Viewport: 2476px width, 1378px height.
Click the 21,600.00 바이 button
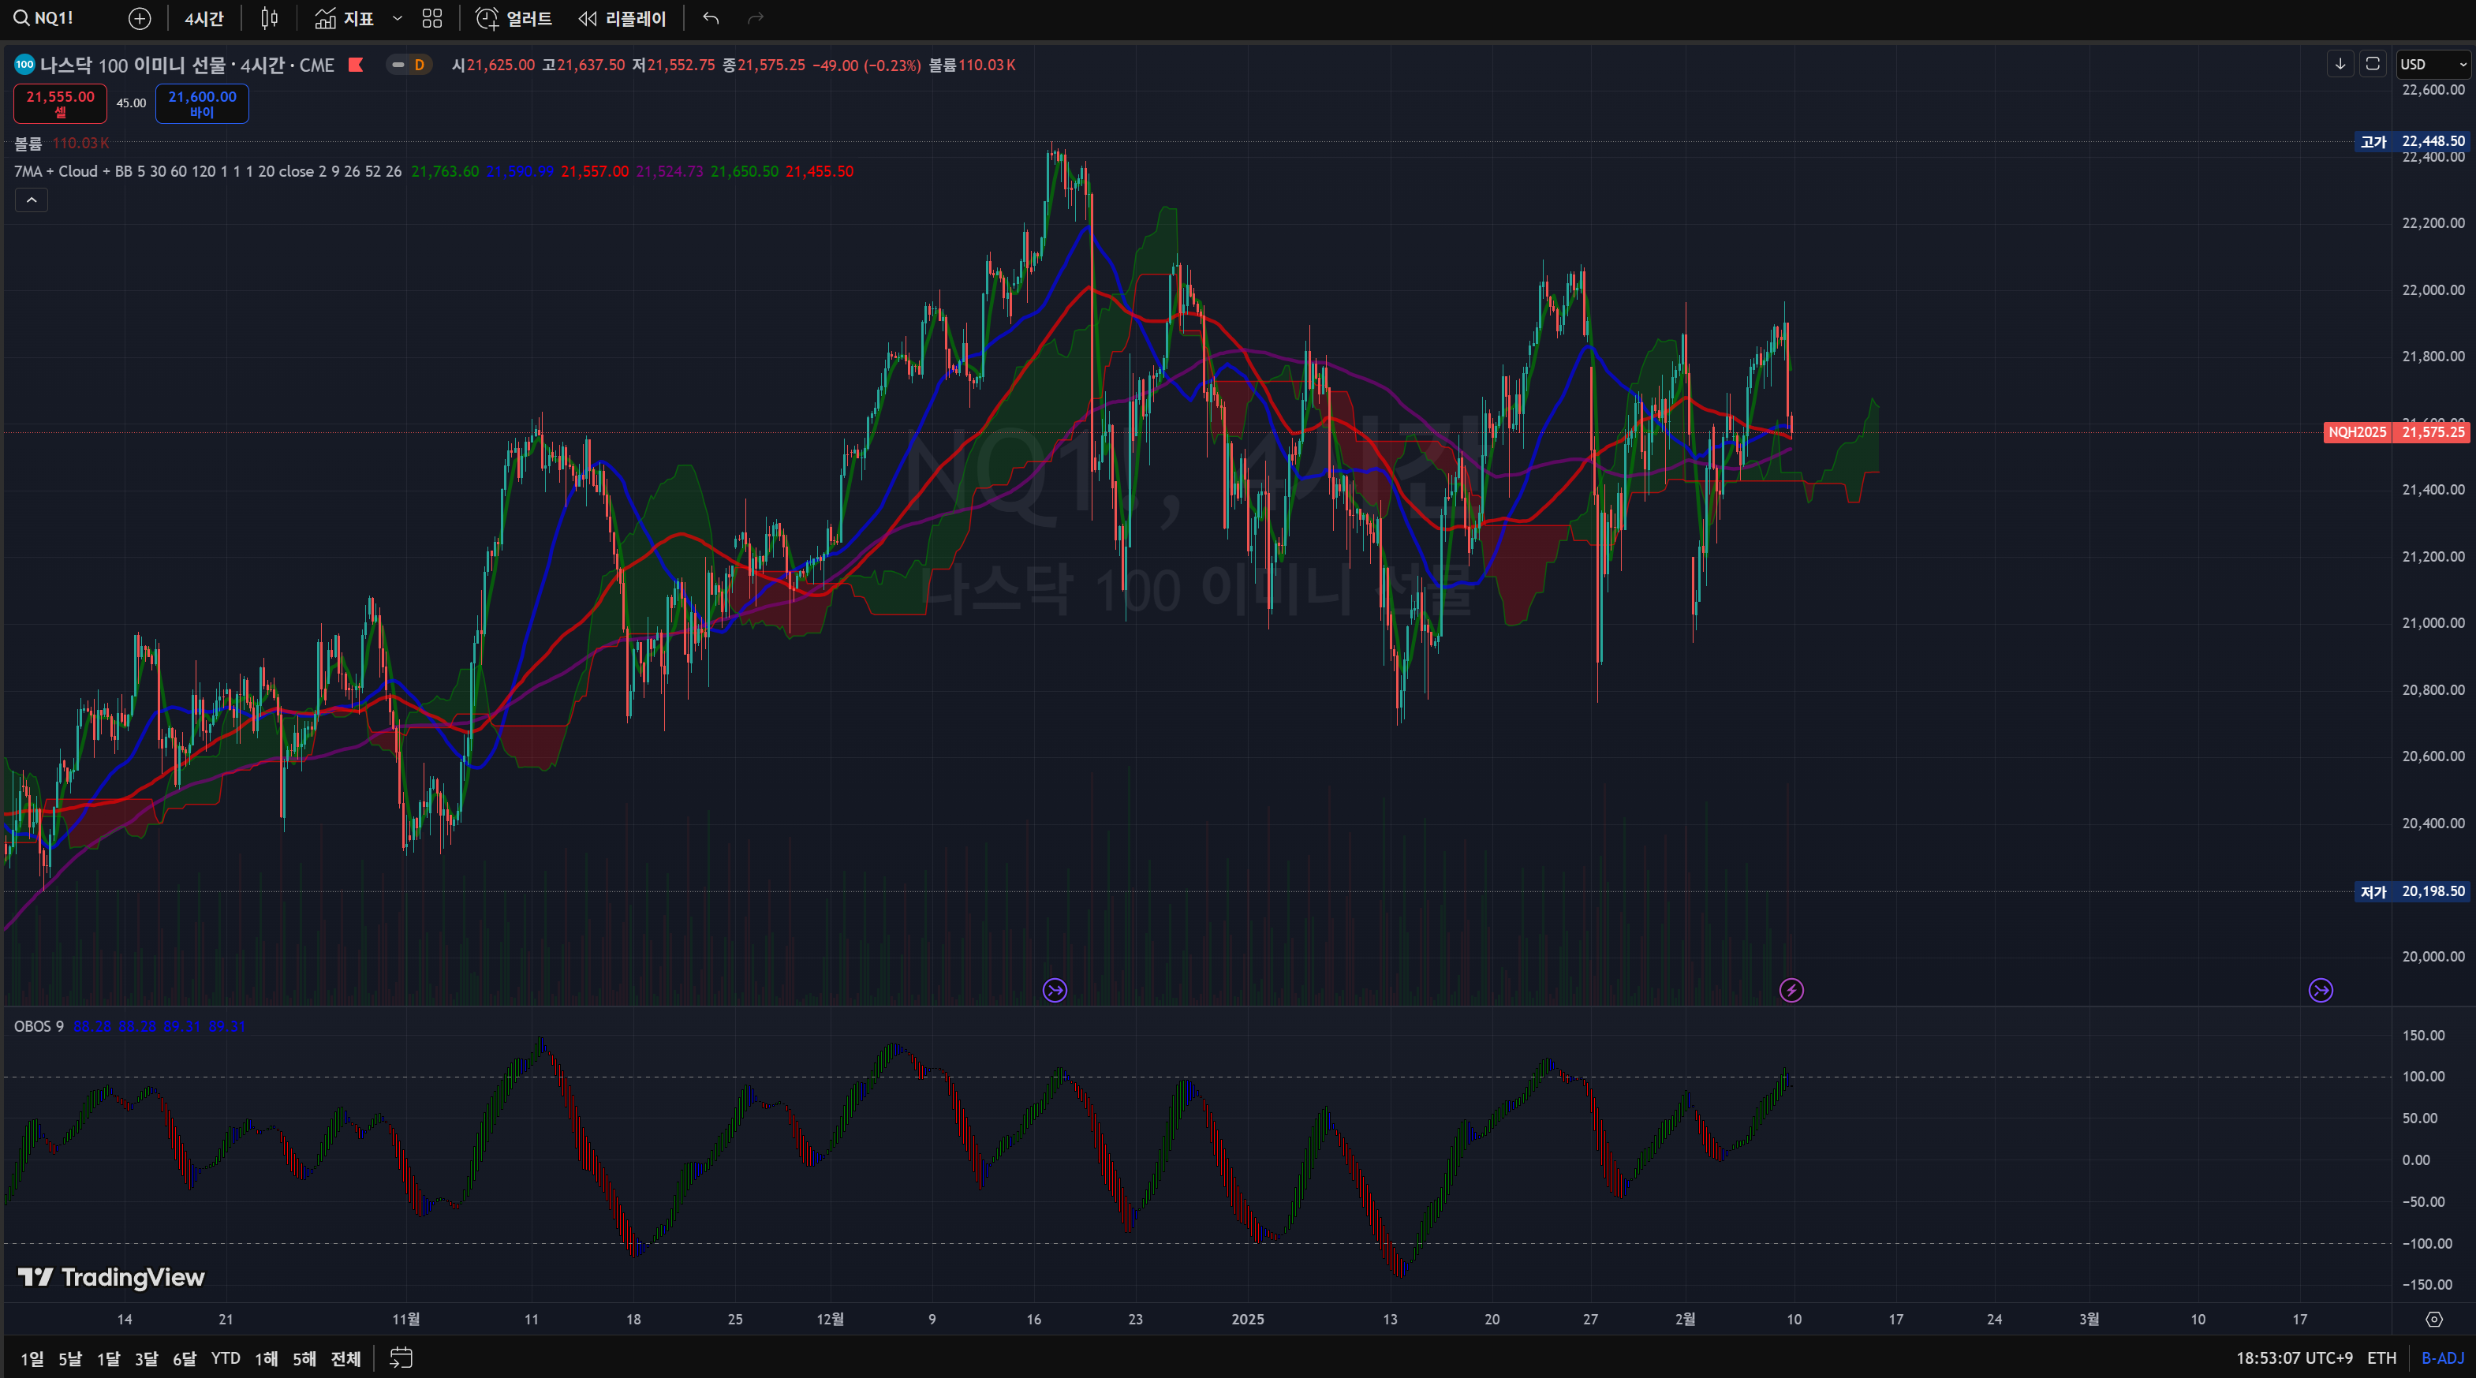[202, 103]
